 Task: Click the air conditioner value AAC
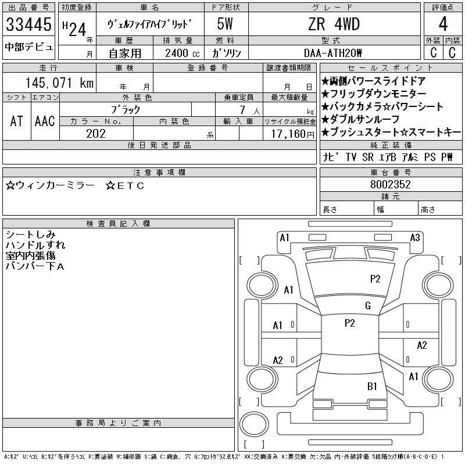[x=45, y=121]
